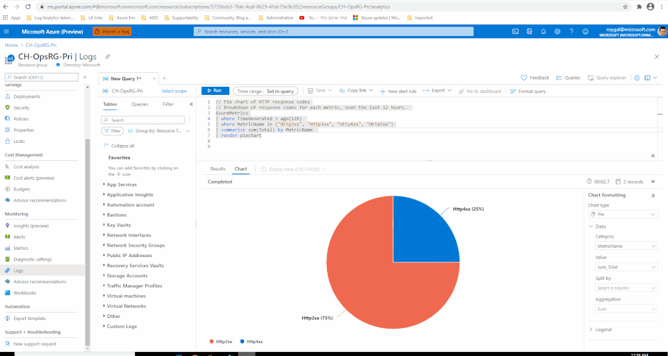Open the Time range selector
Screen dimensions: 668x356
265,91
